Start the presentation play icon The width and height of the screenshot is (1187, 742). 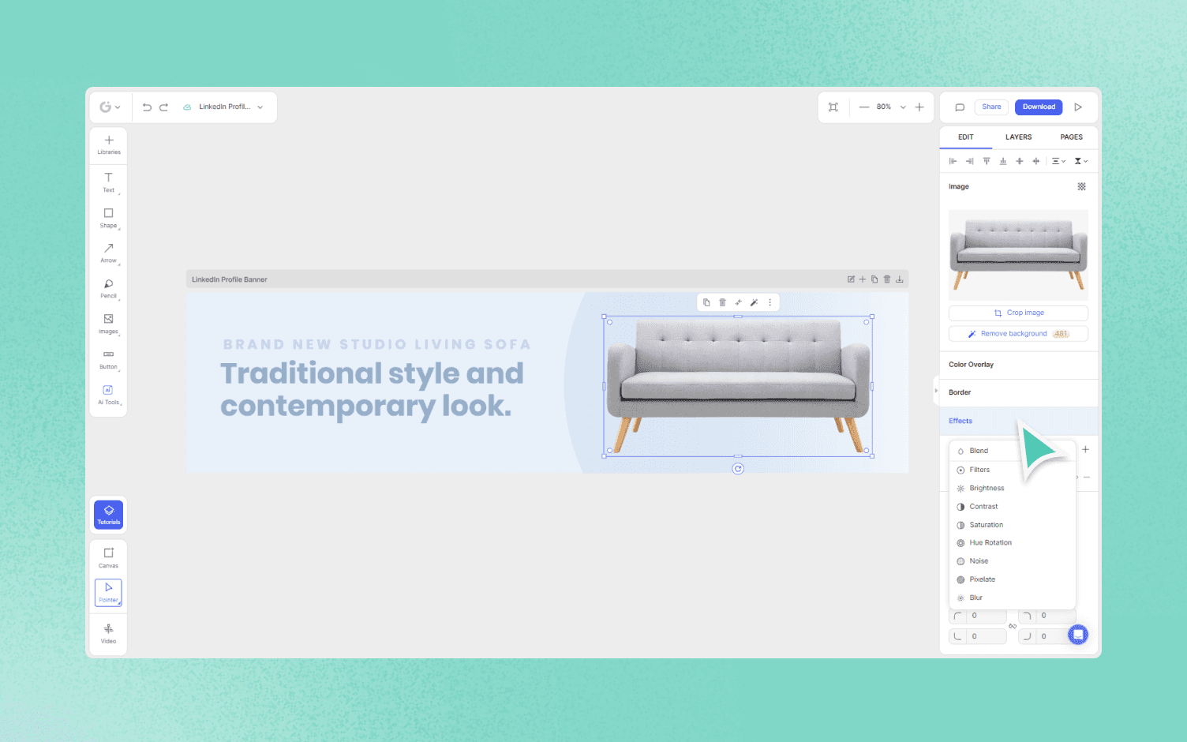[1078, 107]
